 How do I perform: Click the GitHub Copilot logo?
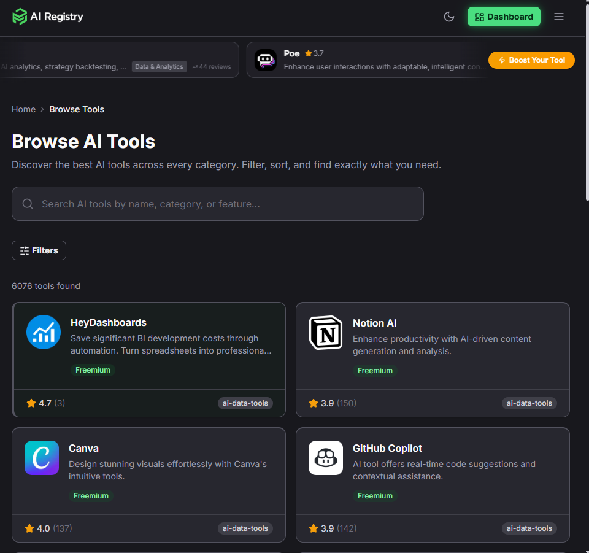coord(326,458)
